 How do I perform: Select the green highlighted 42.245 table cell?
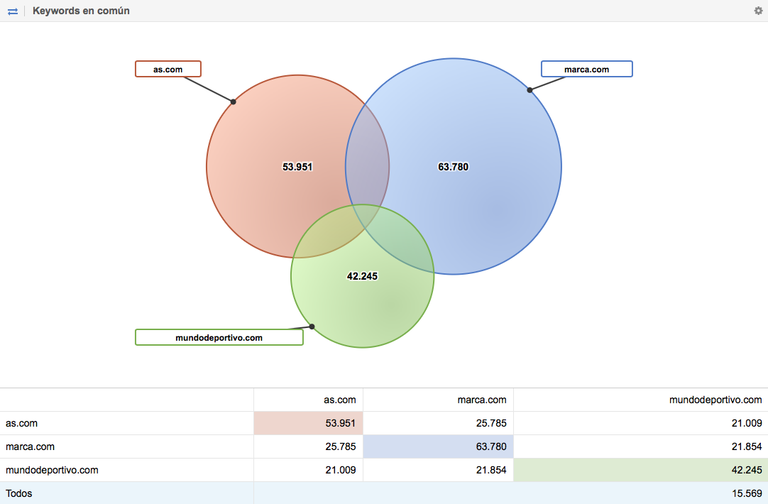coord(640,470)
